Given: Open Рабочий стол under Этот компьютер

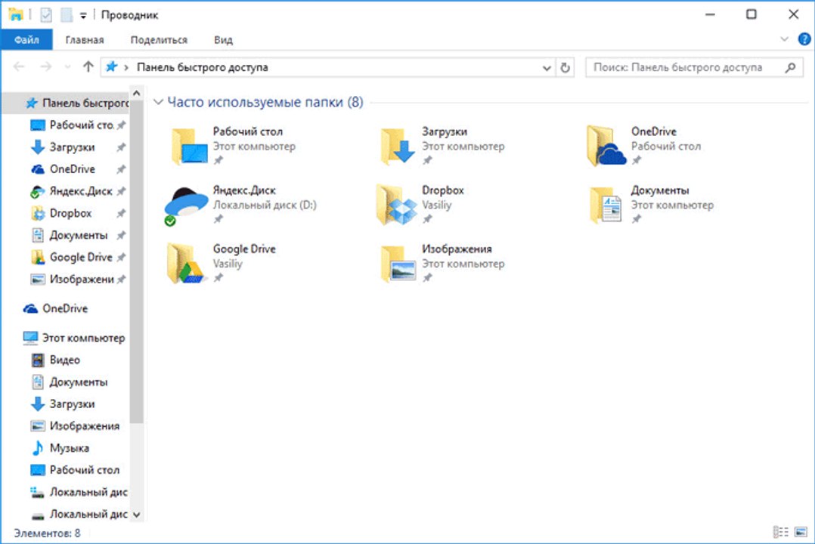Looking at the screenshot, I should pos(75,470).
